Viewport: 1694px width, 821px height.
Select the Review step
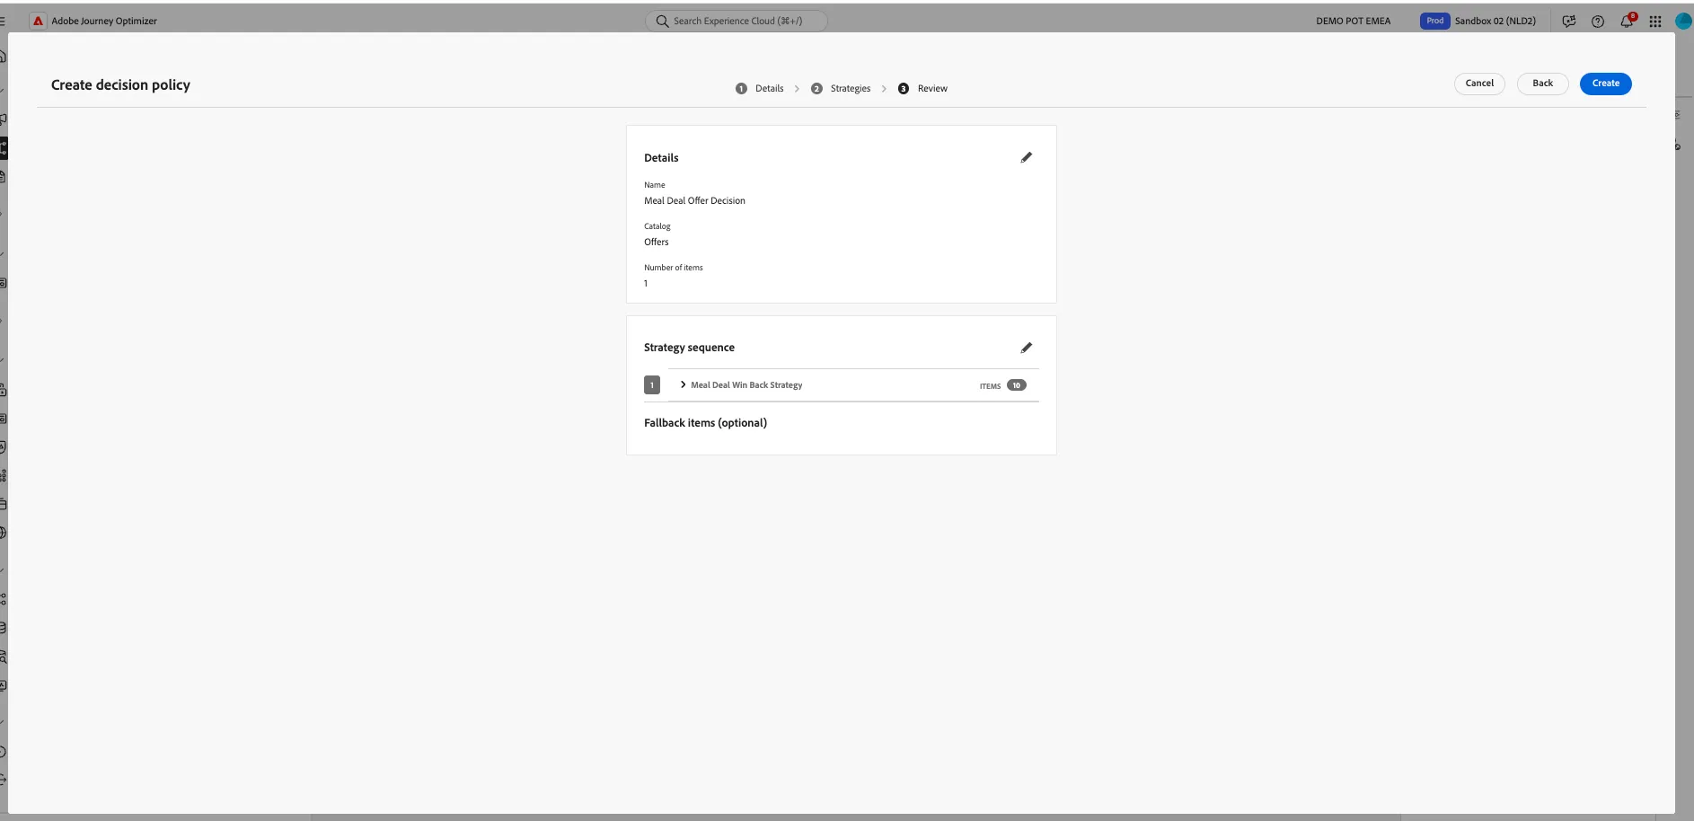click(922, 88)
